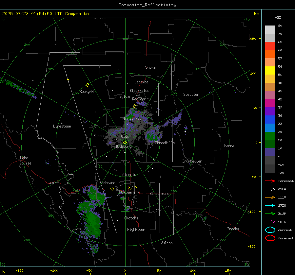
Task: Click the red forecast arrow in legend
Action: [270, 181]
